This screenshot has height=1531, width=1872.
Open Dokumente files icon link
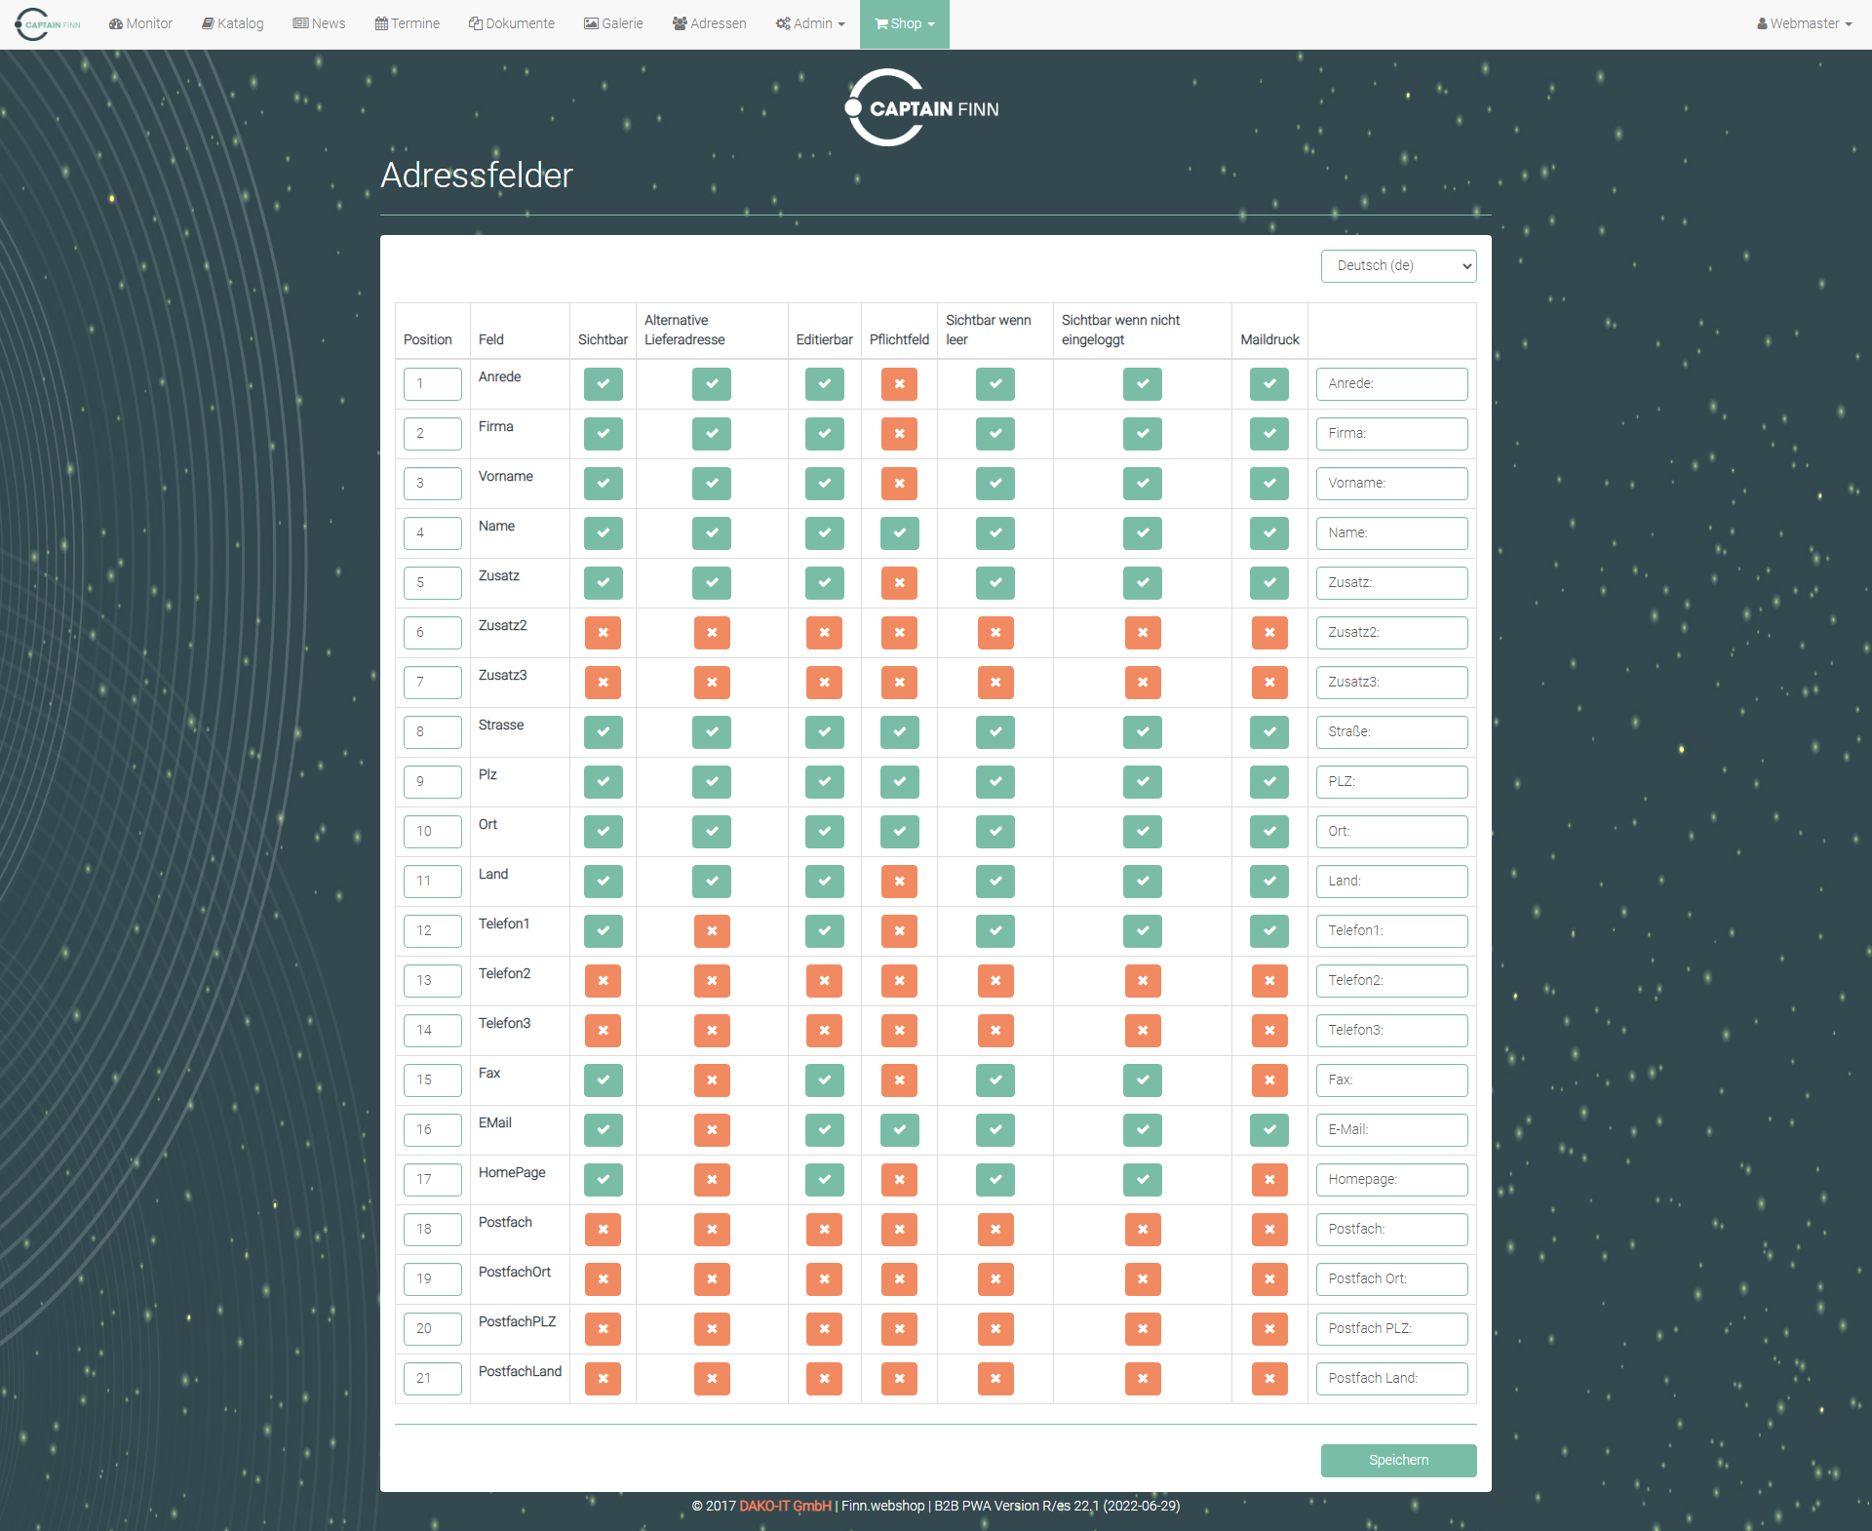(x=511, y=23)
